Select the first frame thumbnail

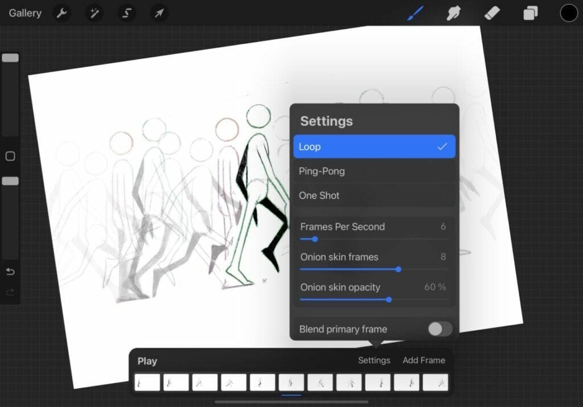tap(147, 383)
